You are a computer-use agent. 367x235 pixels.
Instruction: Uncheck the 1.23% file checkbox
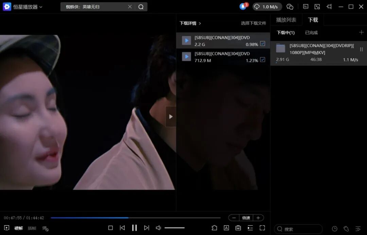click(x=263, y=60)
